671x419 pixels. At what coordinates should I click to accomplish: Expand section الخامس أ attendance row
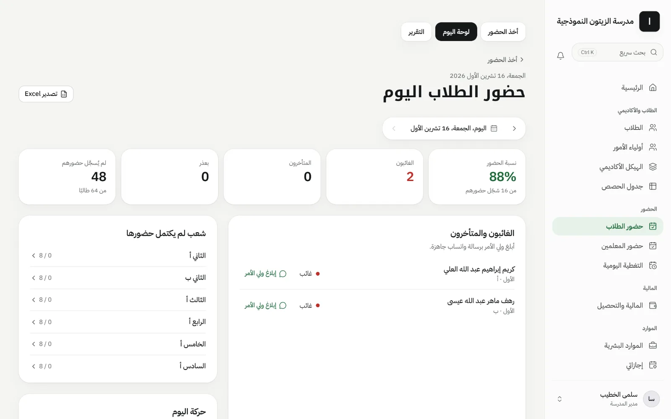pyautogui.click(x=118, y=344)
